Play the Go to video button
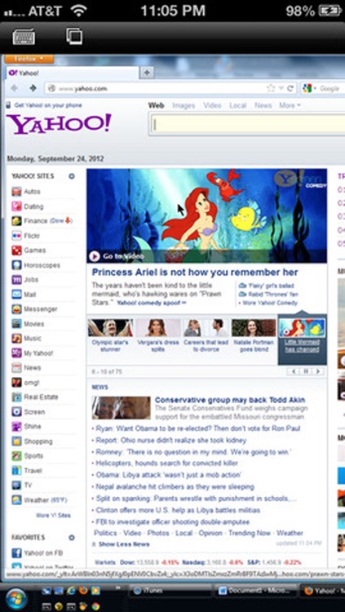 (117, 256)
